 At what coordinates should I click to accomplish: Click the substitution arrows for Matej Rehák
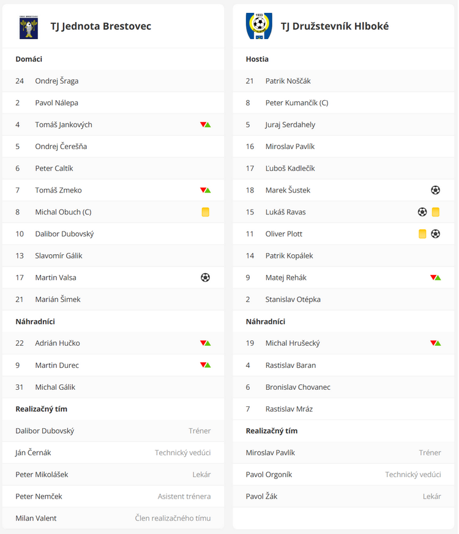[x=436, y=277]
